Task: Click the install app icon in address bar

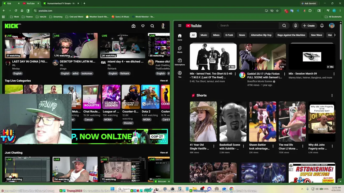Action: (266, 11)
